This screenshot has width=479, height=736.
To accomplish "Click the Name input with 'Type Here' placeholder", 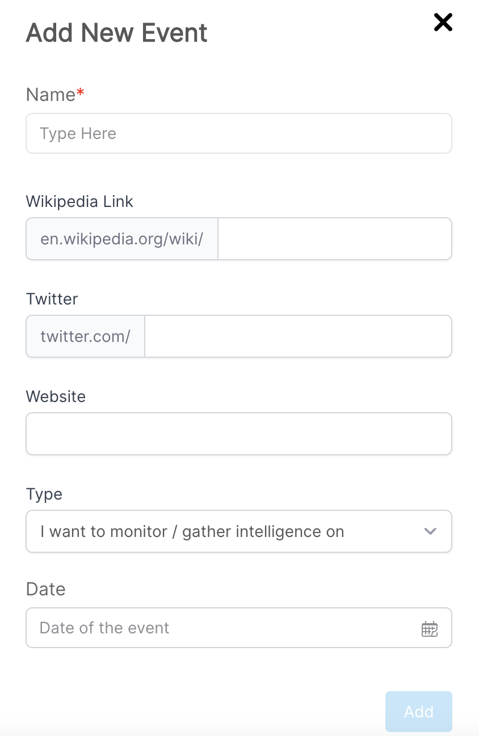I will point(238,133).
